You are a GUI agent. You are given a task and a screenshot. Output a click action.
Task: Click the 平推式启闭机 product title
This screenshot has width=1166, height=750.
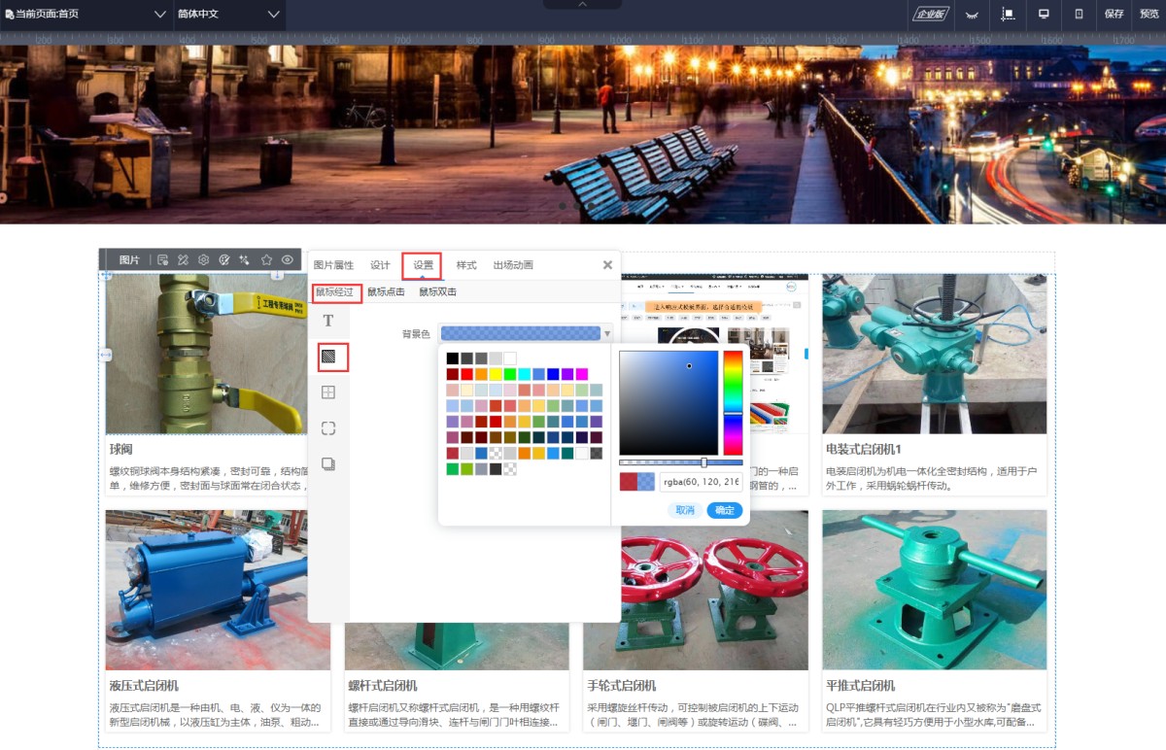[861, 686]
